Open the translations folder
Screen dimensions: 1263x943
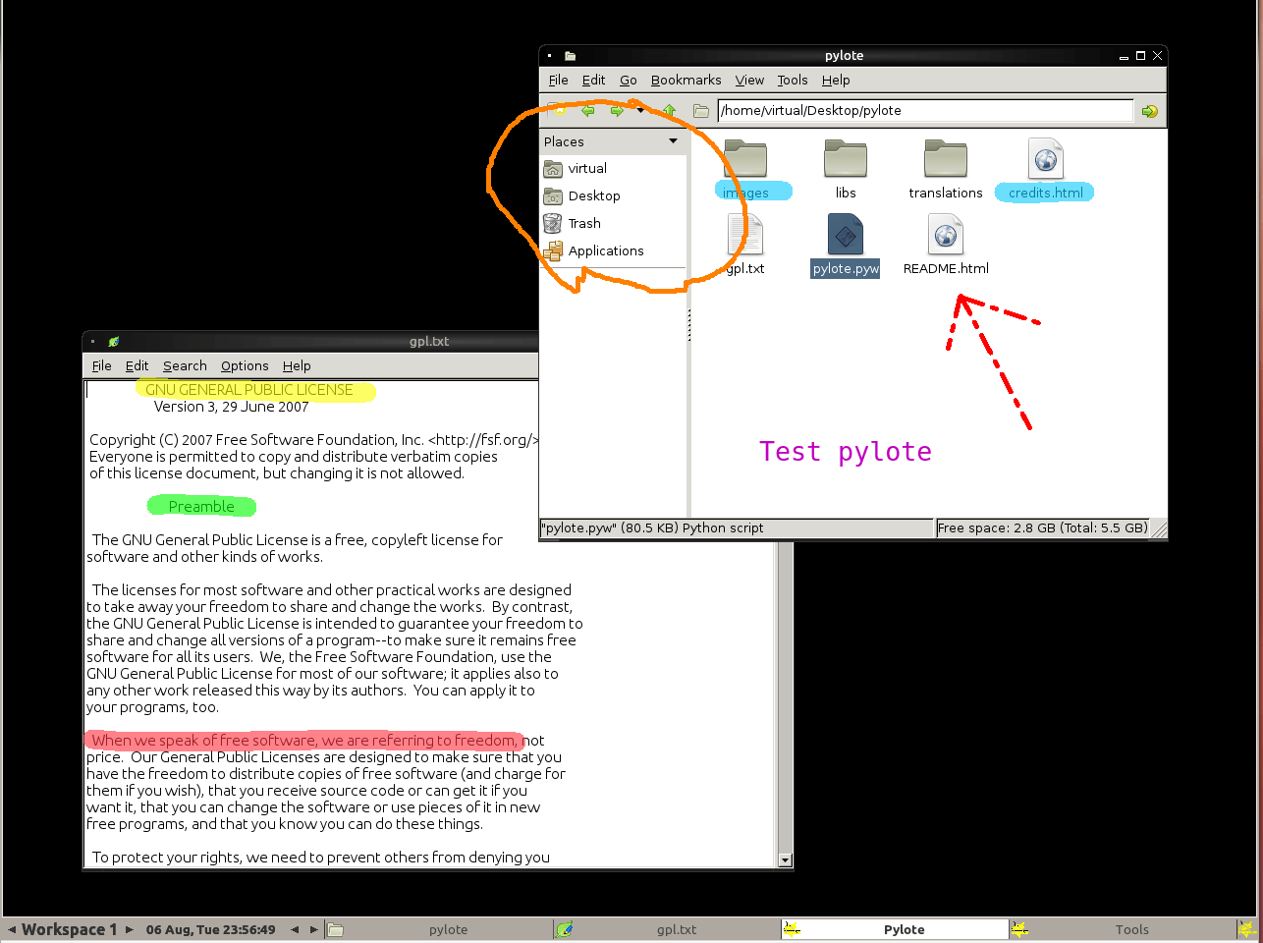tap(945, 159)
